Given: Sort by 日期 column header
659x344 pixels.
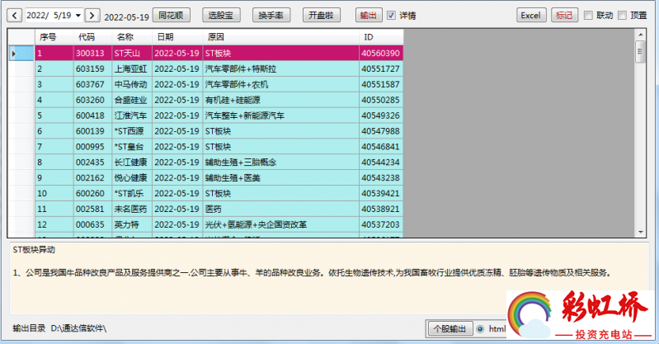Looking at the screenshot, I should (x=177, y=37).
